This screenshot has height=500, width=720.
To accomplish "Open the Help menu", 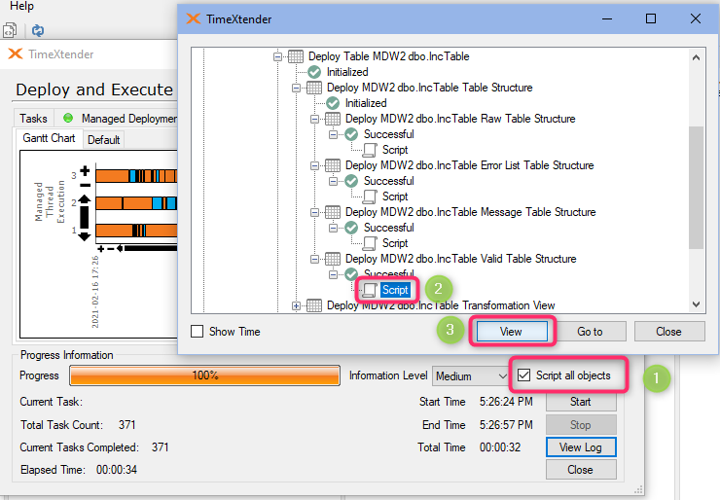I will click(x=21, y=6).
